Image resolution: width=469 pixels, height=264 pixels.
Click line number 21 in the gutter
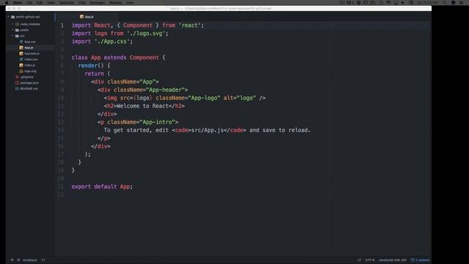coord(61,186)
